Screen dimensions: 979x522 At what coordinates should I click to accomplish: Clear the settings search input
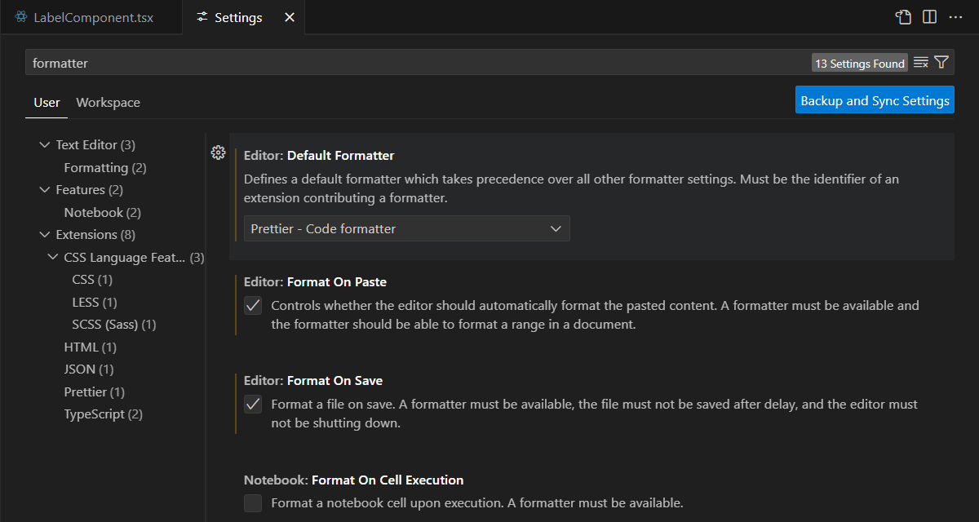tap(921, 62)
